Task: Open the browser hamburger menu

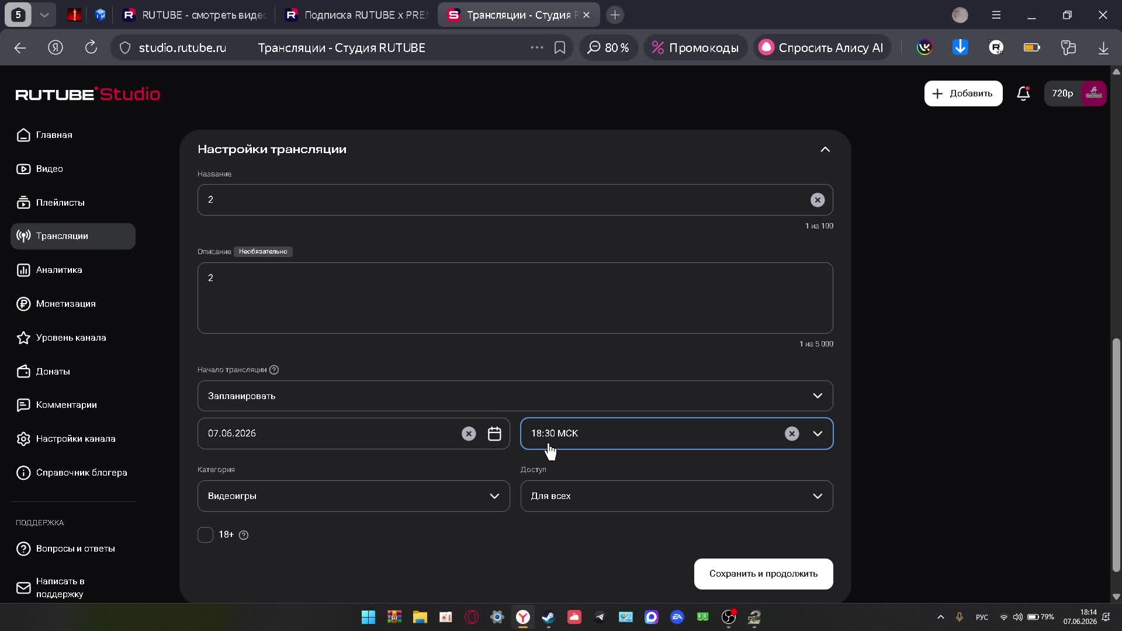Action: tap(996, 15)
